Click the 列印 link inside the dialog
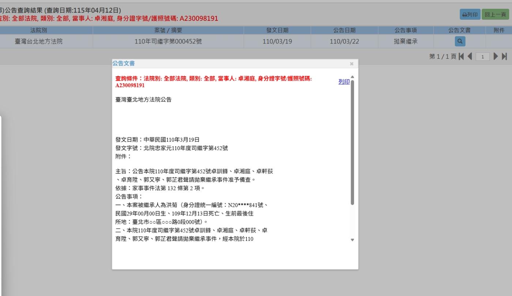The width and height of the screenshot is (512, 296). (x=344, y=82)
